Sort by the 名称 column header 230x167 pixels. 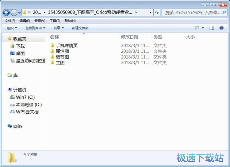(54, 37)
